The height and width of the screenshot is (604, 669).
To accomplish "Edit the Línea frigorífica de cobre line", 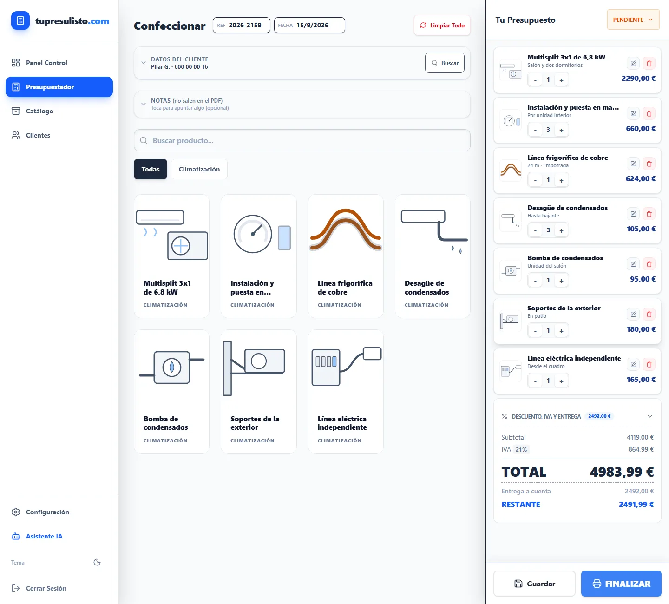I will [x=633, y=164].
